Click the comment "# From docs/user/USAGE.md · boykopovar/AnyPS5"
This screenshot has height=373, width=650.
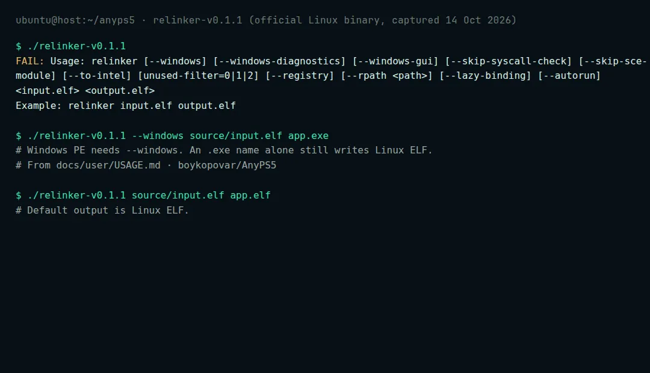[x=146, y=165]
